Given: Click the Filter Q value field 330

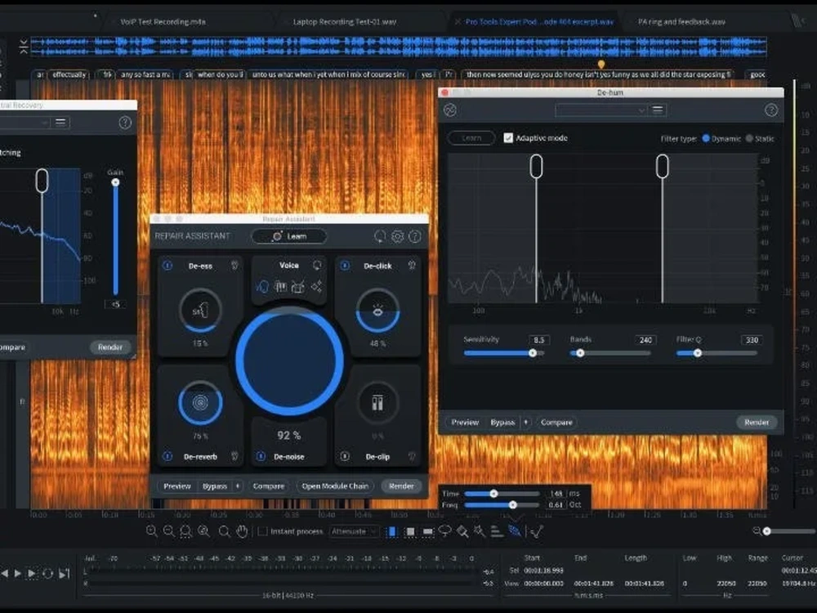Looking at the screenshot, I should click(752, 340).
